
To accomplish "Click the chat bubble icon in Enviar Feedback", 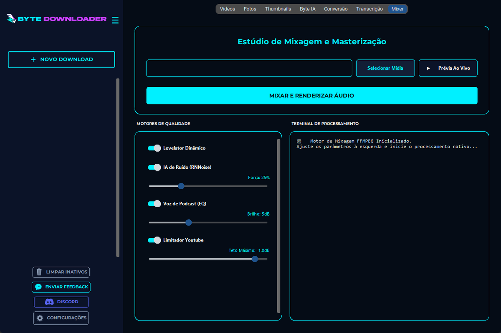I will point(38,287).
